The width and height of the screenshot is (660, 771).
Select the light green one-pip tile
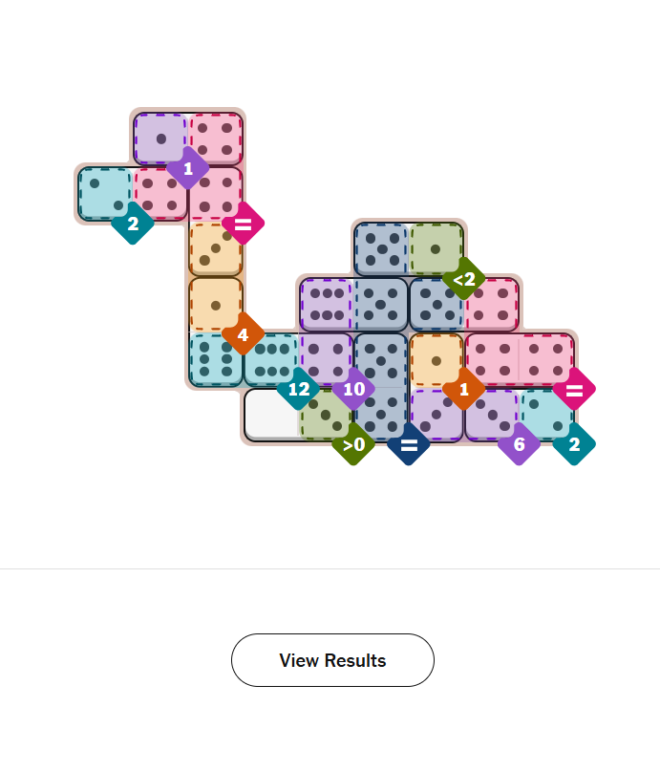pos(436,248)
